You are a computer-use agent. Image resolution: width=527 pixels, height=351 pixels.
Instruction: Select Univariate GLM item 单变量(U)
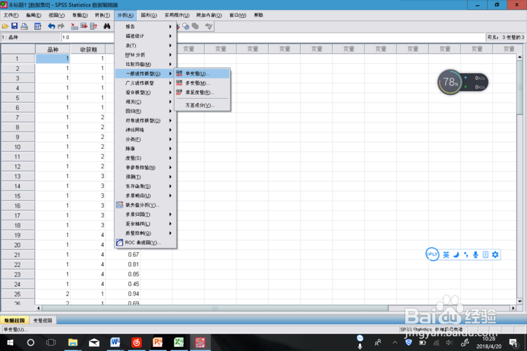(202, 74)
